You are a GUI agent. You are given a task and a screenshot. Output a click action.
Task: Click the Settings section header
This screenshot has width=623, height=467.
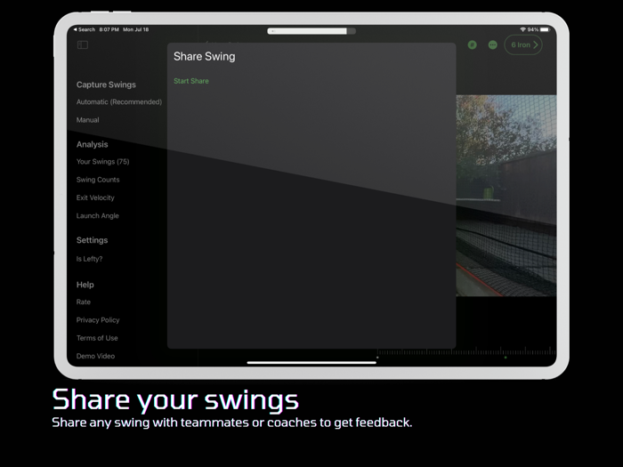pyautogui.click(x=93, y=240)
